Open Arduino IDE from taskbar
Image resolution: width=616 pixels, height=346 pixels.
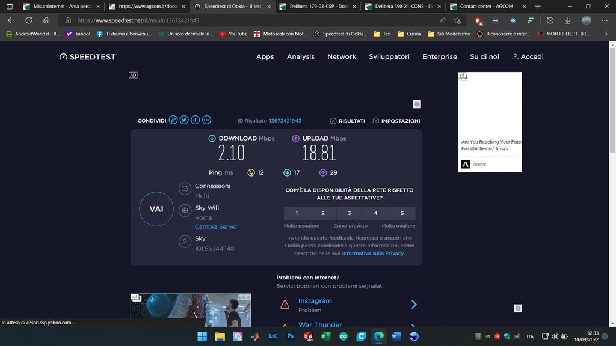[x=343, y=336]
